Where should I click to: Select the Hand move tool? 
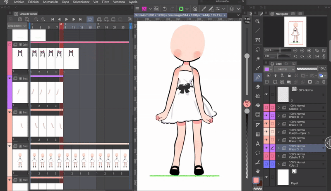click(x=258, y=171)
